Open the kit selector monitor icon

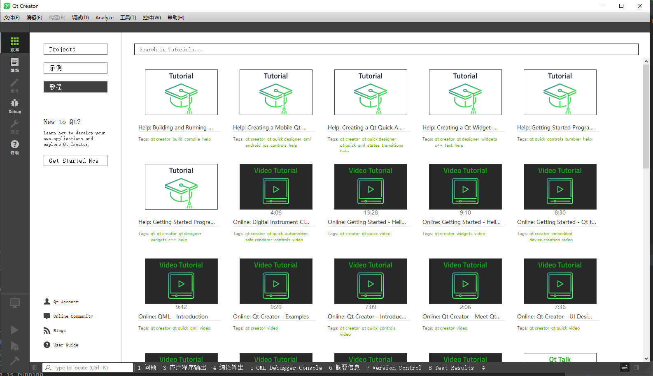(14, 303)
